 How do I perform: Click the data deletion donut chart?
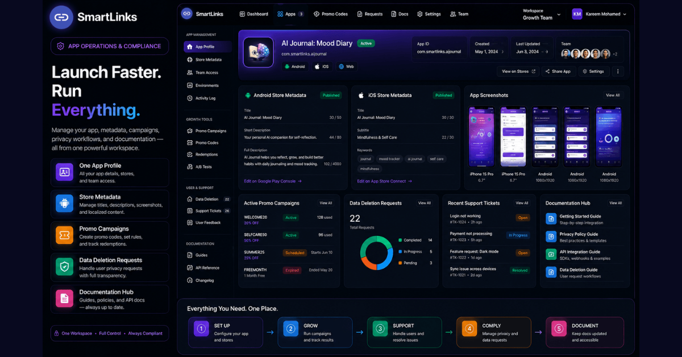376,252
